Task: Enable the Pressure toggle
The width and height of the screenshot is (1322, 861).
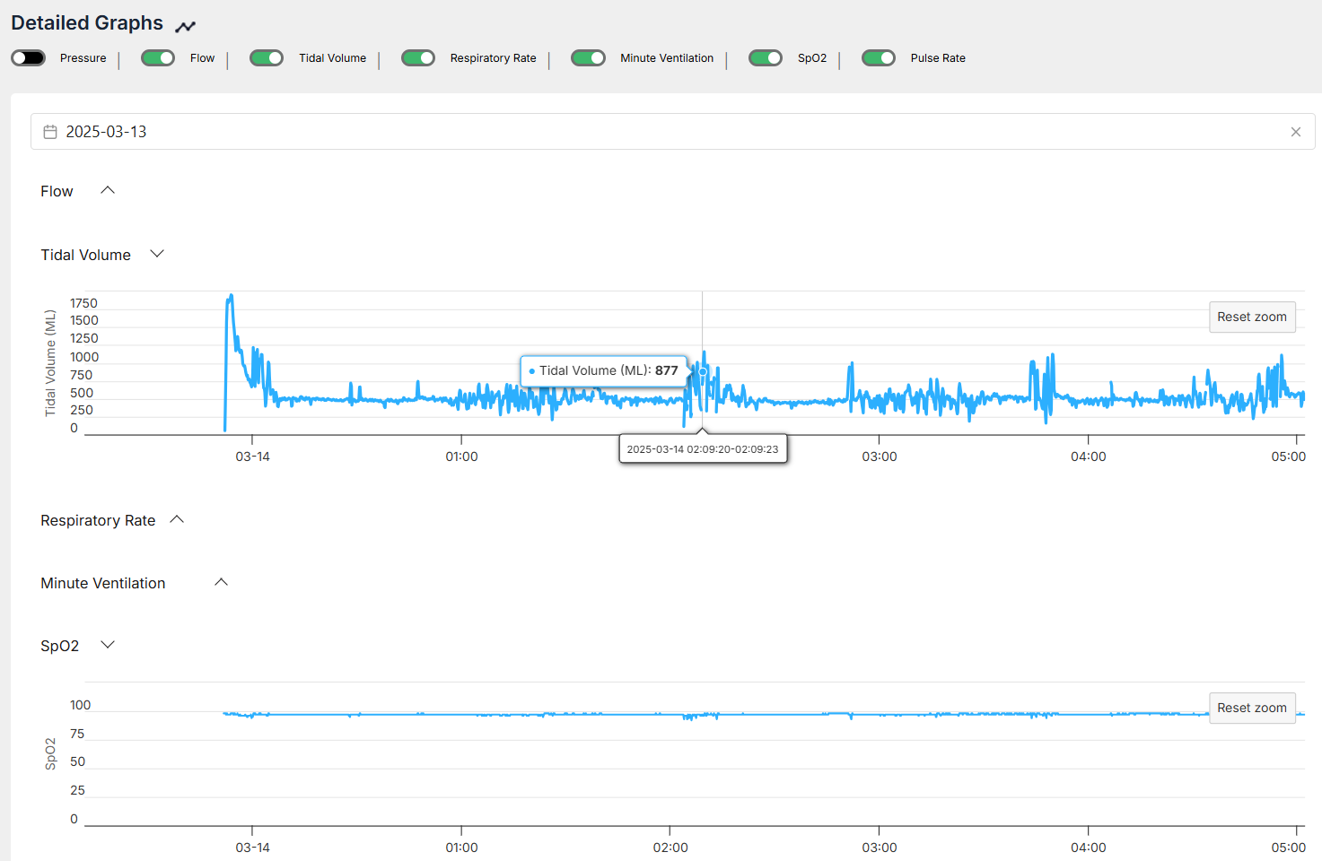Action: 29,58
